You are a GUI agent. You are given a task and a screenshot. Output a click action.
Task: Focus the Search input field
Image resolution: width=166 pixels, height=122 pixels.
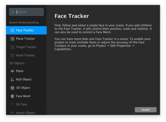click(x=26, y=12)
